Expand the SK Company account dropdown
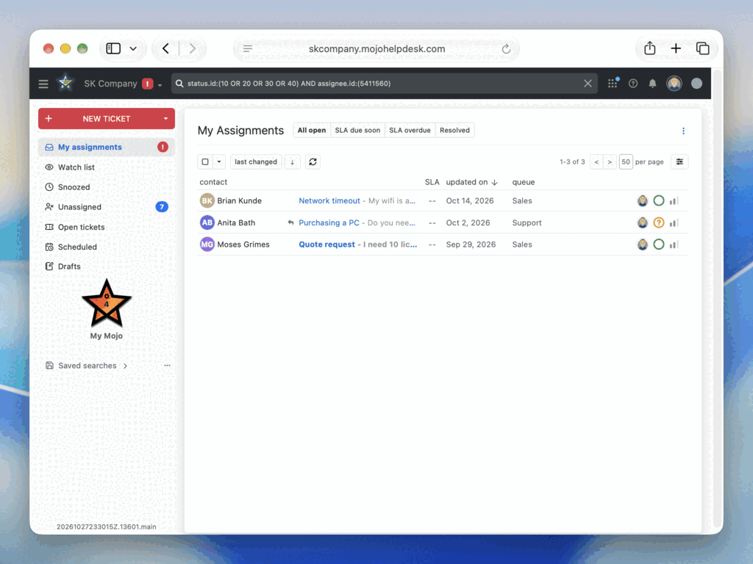Image resolution: width=753 pixels, height=564 pixels. click(160, 85)
